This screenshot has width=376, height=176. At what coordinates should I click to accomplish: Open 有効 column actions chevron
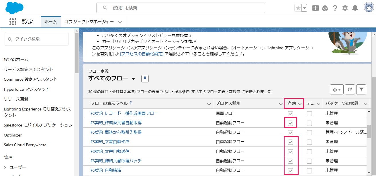[x=300, y=104]
